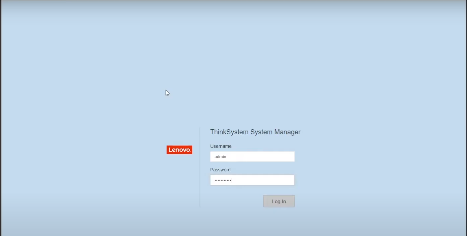Click the Lenovo logo
Image resolution: width=467 pixels, height=236 pixels.
(179, 150)
